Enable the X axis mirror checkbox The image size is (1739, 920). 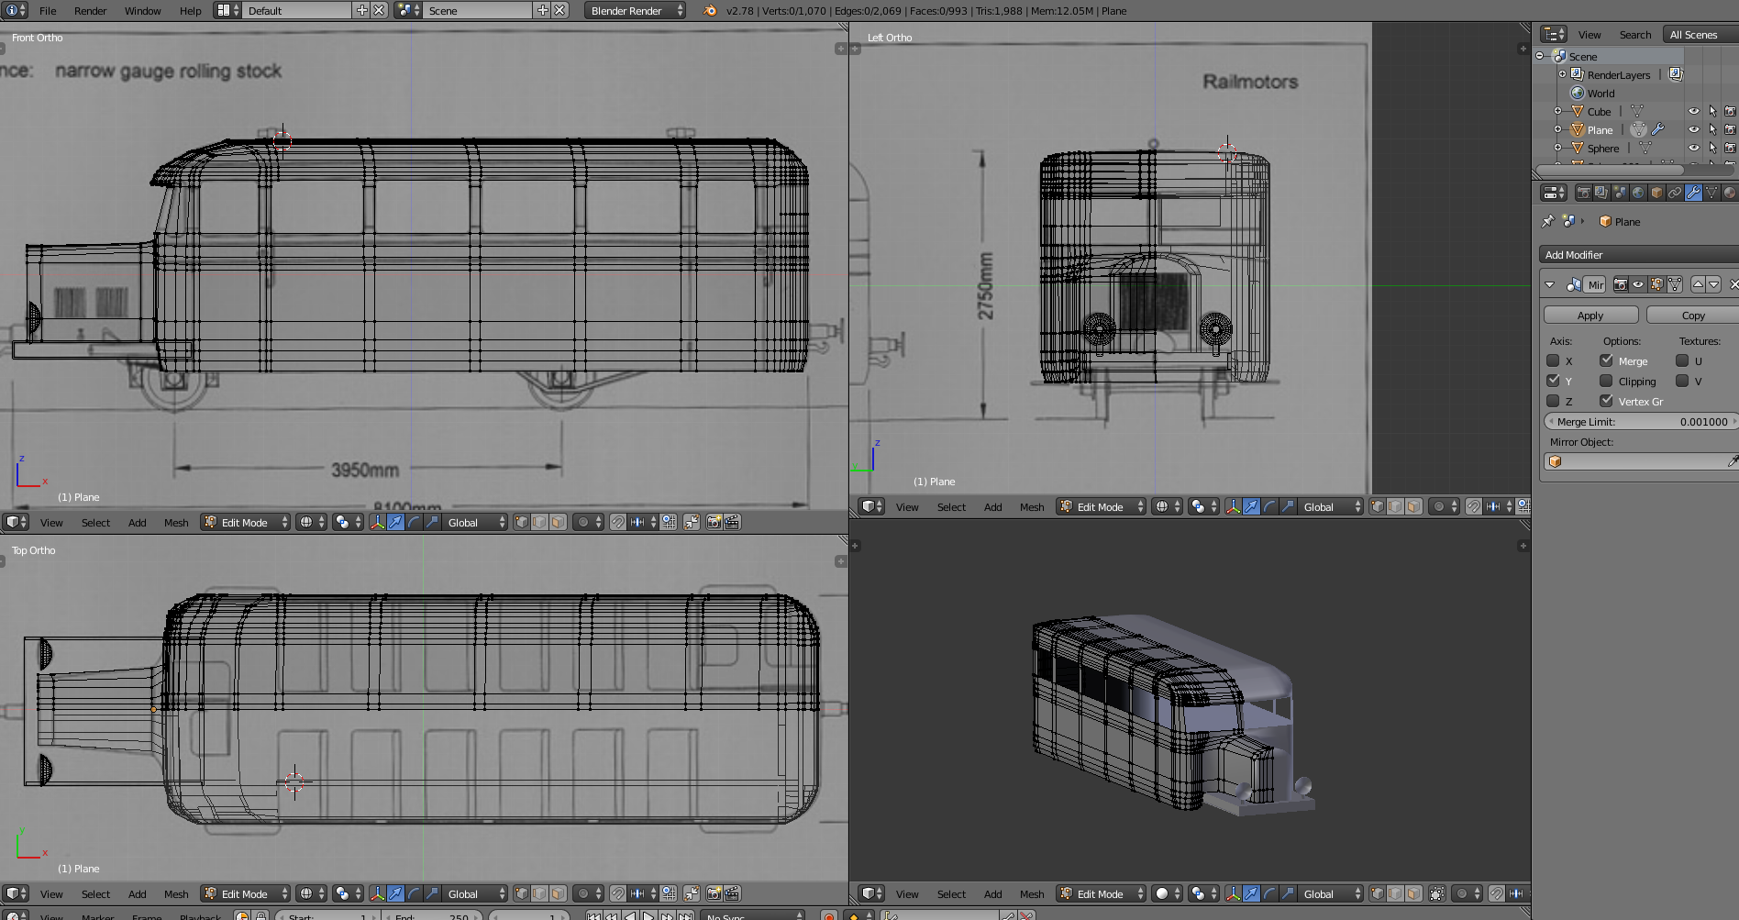(x=1553, y=360)
